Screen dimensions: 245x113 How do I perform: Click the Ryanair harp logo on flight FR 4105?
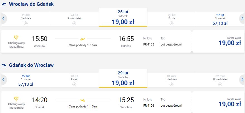[16, 38]
